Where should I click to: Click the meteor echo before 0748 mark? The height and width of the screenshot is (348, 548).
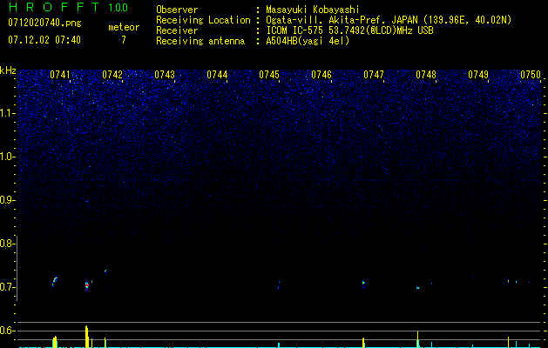coord(417,288)
